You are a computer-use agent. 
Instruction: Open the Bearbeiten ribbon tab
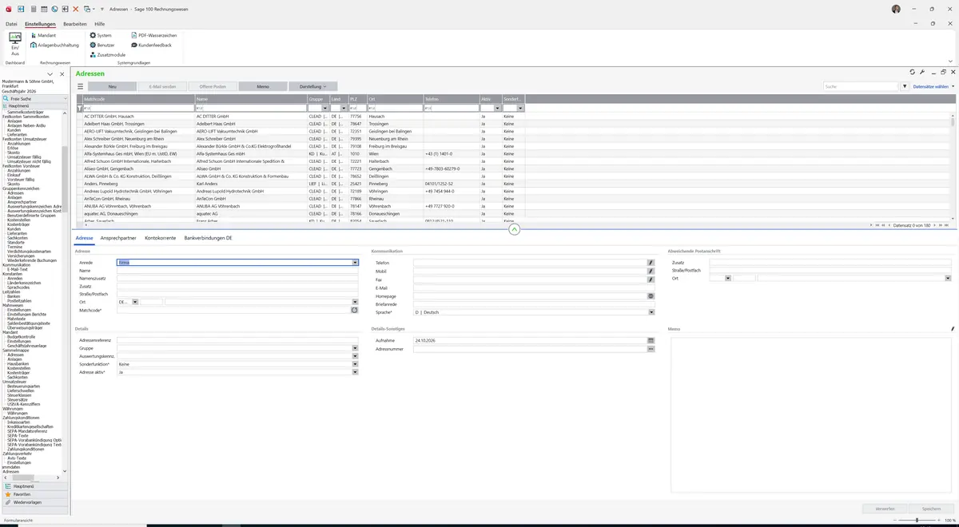pyautogui.click(x=75, y=24)
